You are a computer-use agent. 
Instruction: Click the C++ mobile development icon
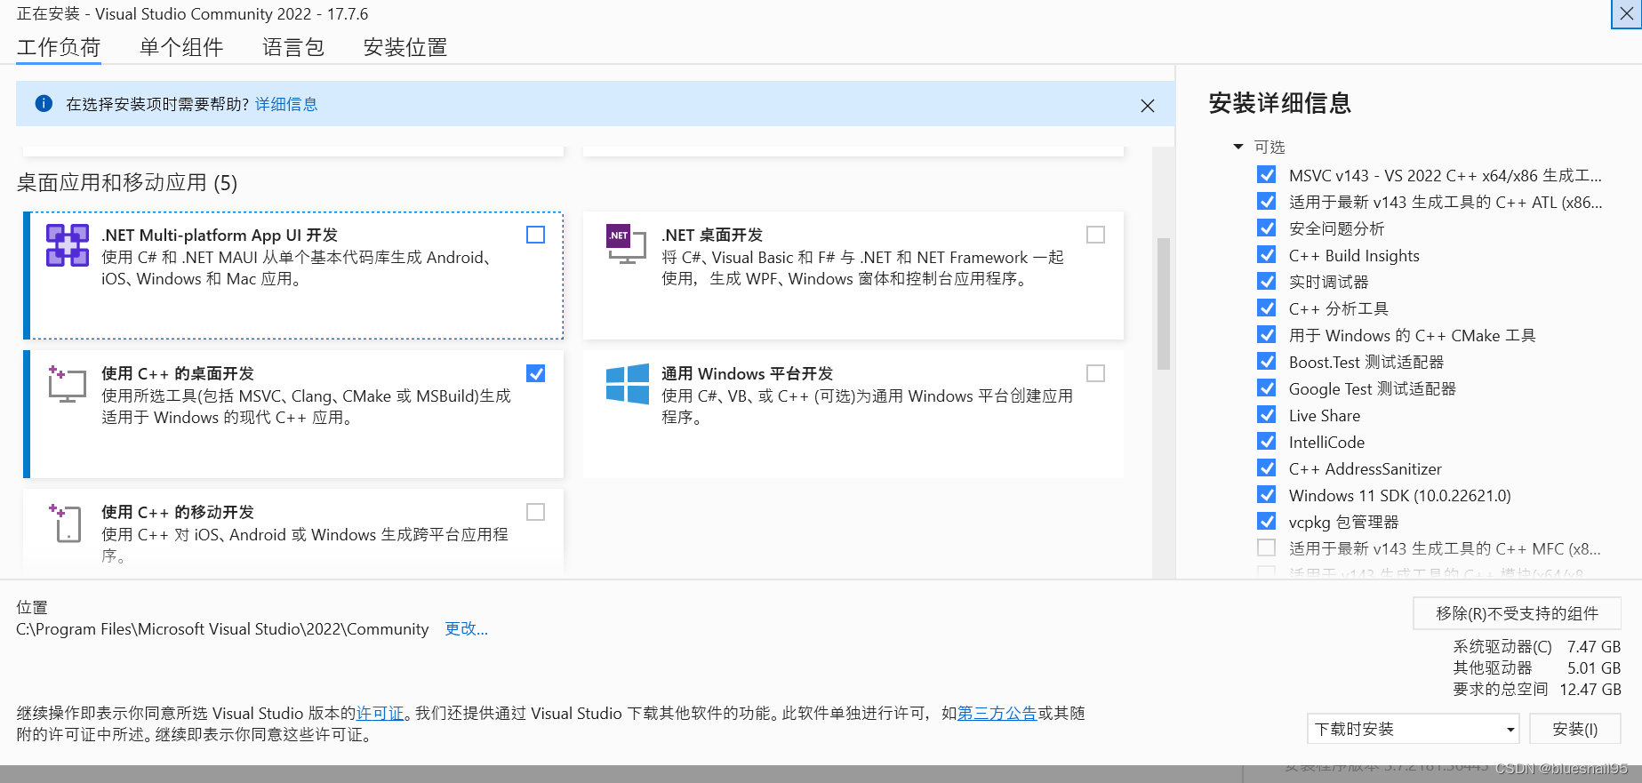tap(66, 523)
